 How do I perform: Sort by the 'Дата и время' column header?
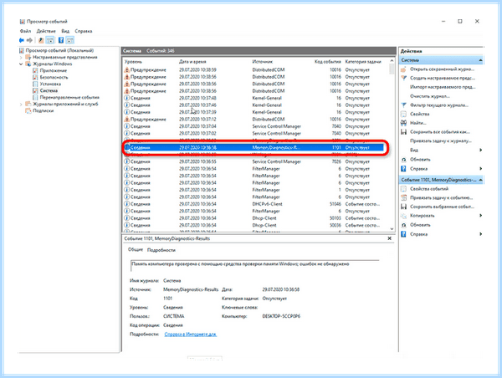[192, 61]
